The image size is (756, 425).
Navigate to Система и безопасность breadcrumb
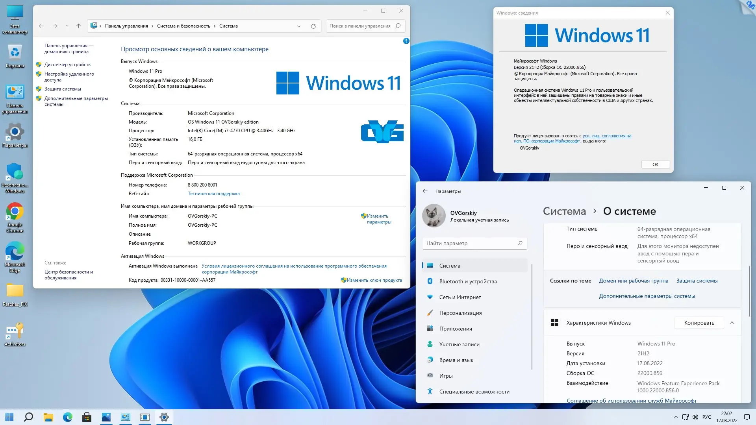click(183, 26)
